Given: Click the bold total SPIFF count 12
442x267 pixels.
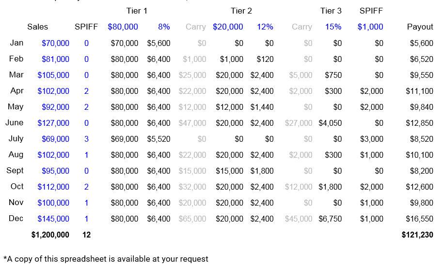Looking at the screenshot, I should tap(86, 235).
